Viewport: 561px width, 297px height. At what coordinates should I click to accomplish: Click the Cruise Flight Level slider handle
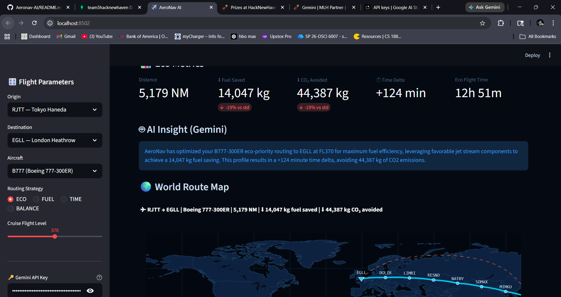[55, 237]
